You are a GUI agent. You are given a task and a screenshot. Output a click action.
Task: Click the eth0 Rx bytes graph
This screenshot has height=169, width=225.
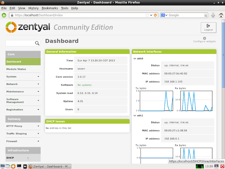click(x=196, y=101)
